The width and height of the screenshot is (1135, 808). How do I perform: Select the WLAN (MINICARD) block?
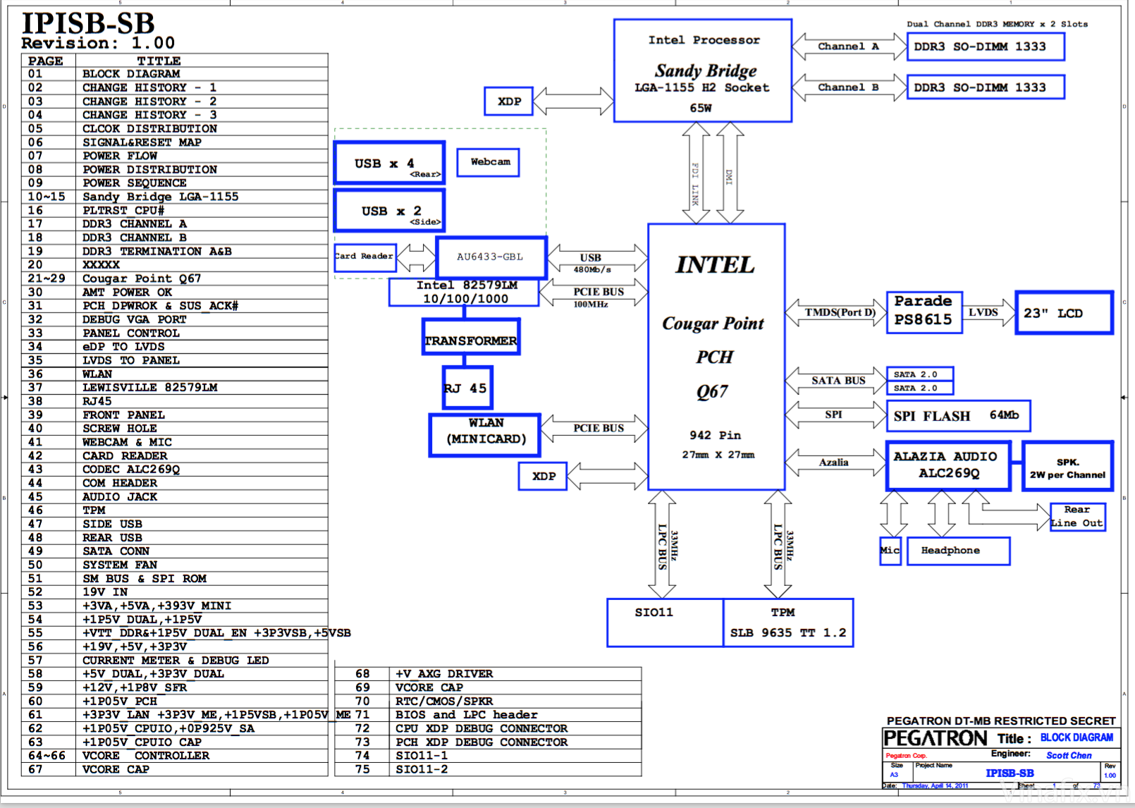coord(485,435)
